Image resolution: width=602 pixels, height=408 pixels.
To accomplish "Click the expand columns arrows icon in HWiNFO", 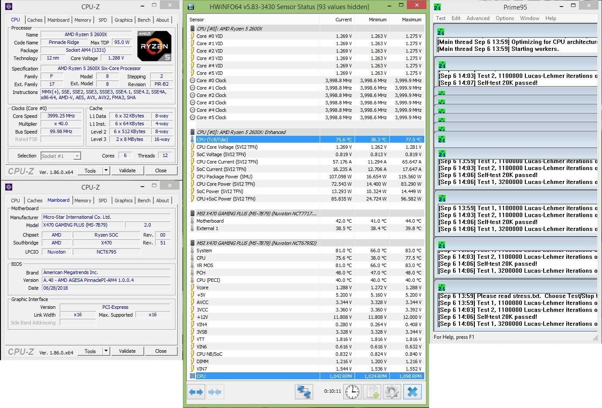I will coord(196,392).
